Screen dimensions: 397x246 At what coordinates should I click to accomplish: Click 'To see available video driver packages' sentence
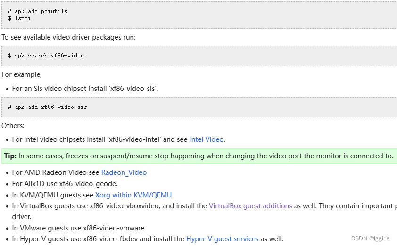pyautogui.click(x=68, y=37)
